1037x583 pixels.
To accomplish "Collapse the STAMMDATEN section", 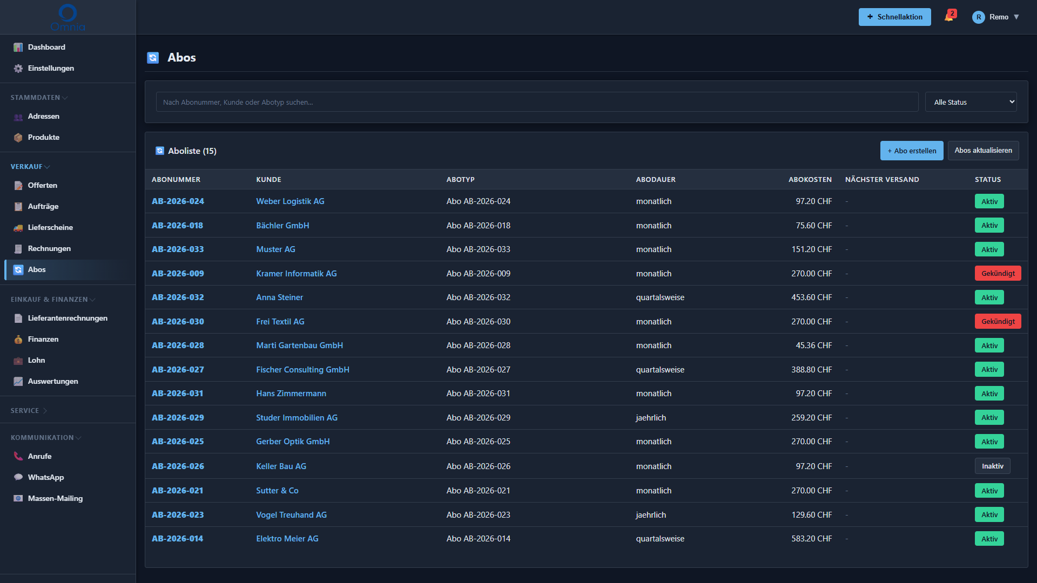I will [39, 98].
